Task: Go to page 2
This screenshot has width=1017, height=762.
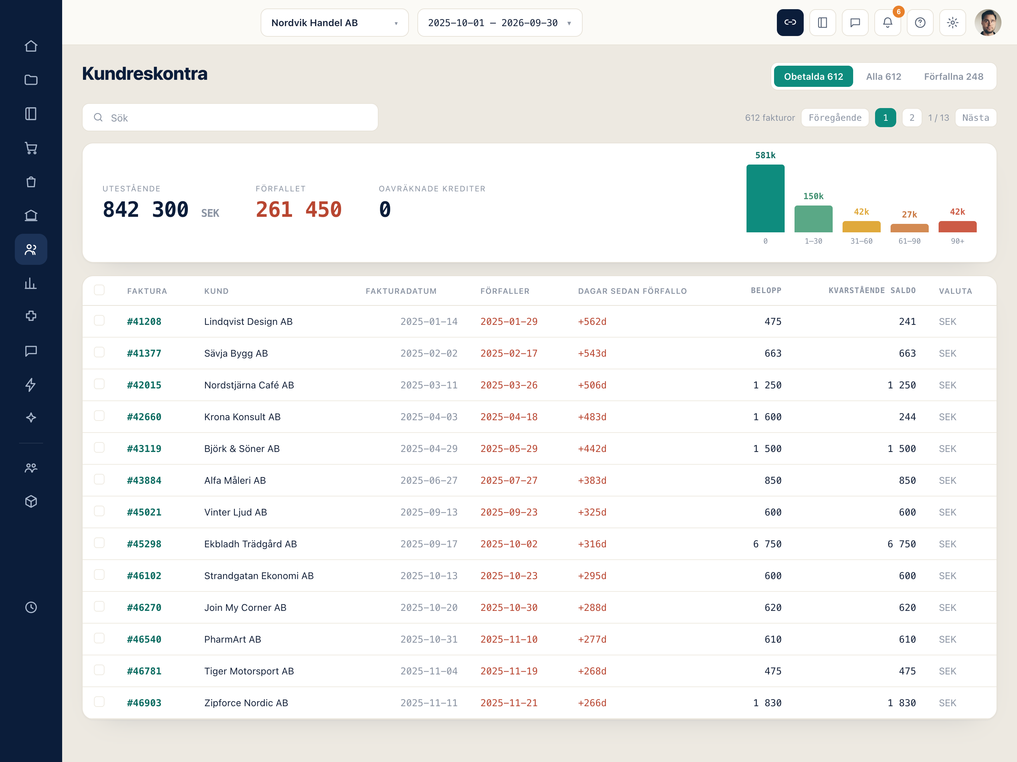Action: 912,118
